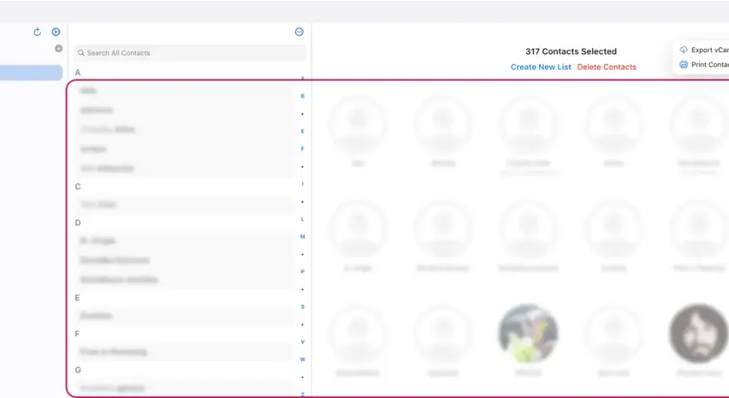729x398 pixels.
Task: Jump to letter W in alphabet index
Action: point(302,359)
